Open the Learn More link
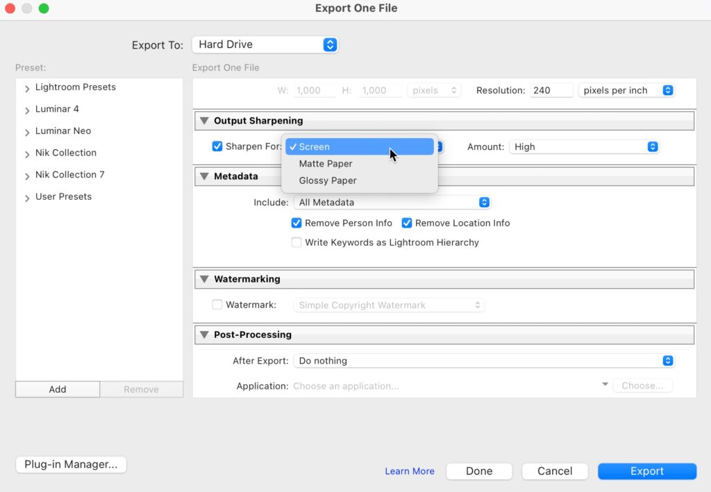 (410, 471)
